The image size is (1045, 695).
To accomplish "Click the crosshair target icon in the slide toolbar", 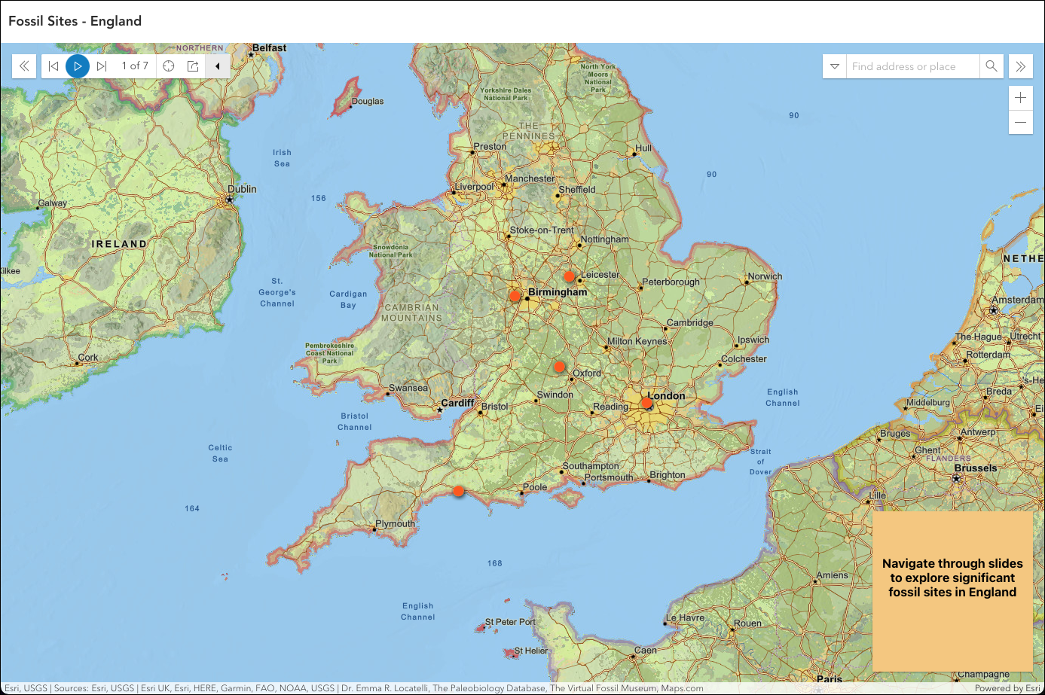I will 169,66.
